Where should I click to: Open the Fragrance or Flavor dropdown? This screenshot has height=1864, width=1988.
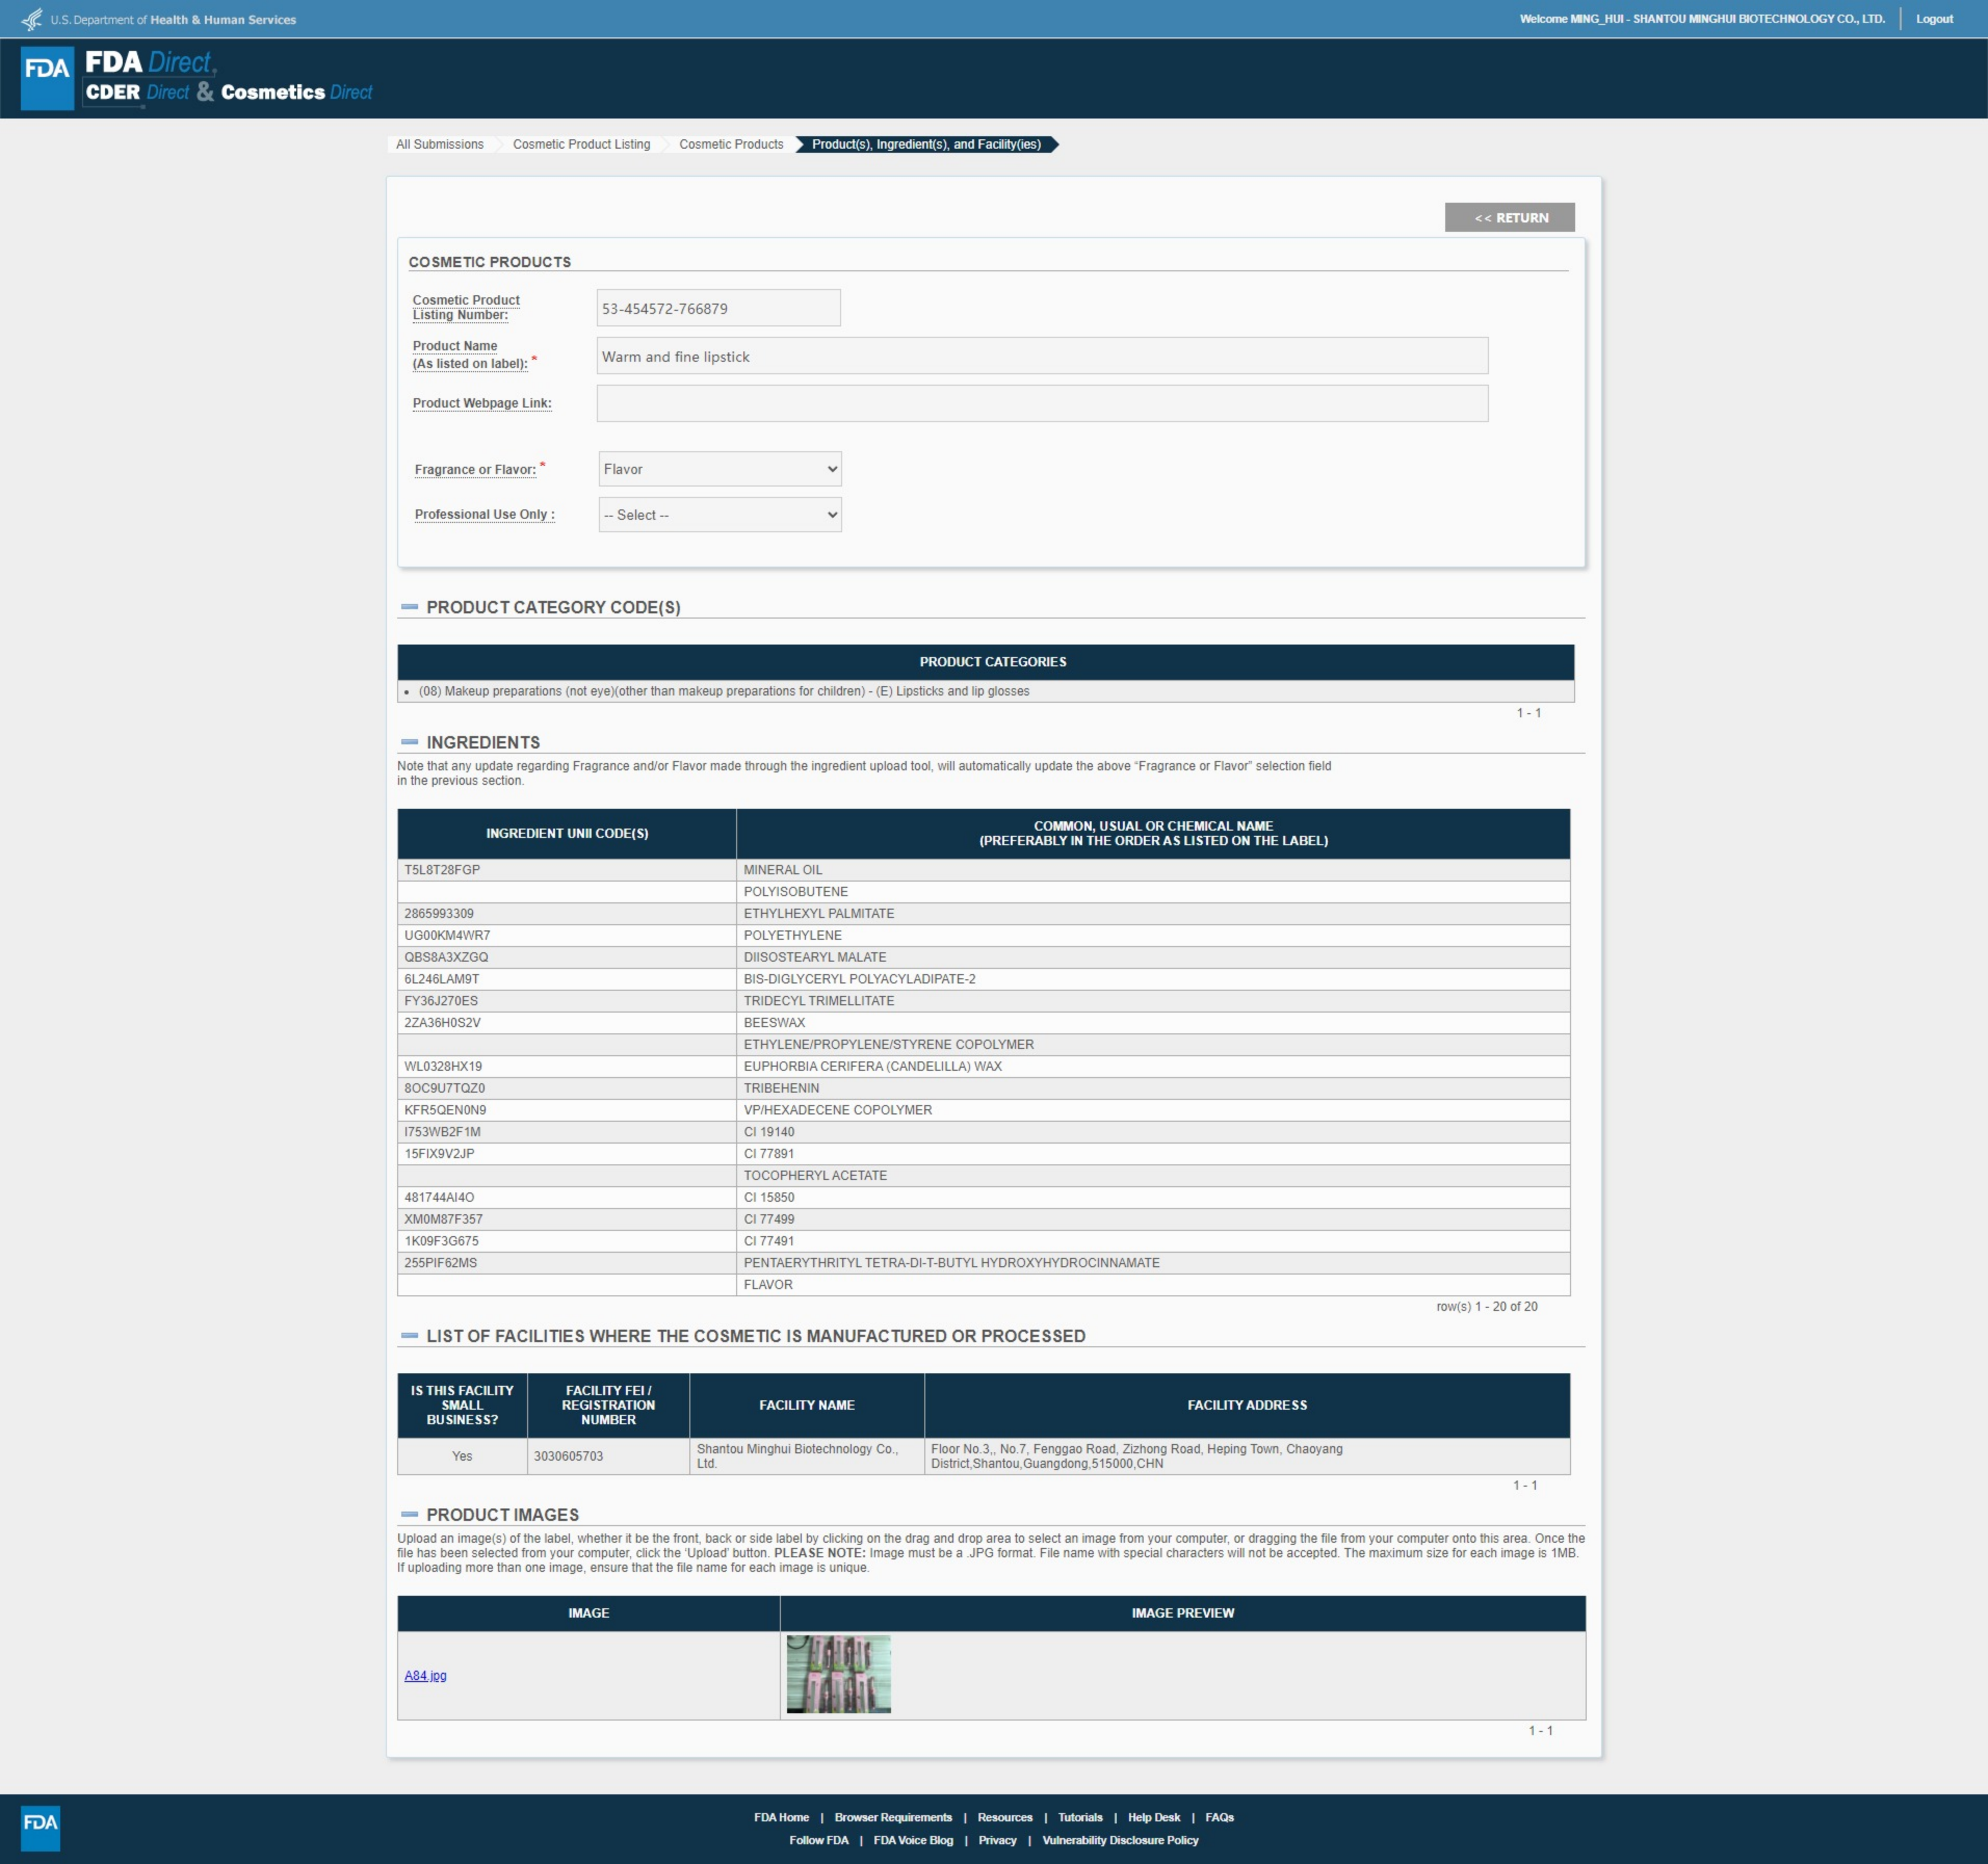coord(719,469)
